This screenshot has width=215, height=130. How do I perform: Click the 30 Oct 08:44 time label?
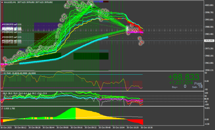(49, 128)
